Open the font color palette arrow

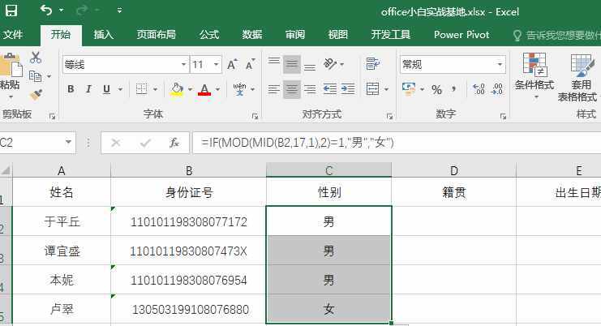[x=217, y=89]
